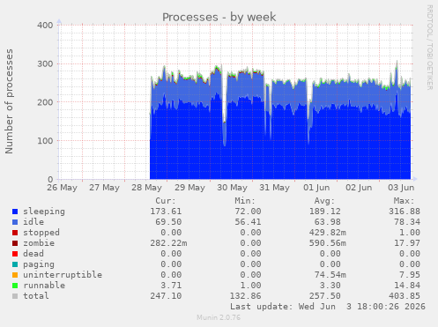Screen dimensions: 438x327
Task: Select the 'zombie' legend label
Action: tap(39, 243)
